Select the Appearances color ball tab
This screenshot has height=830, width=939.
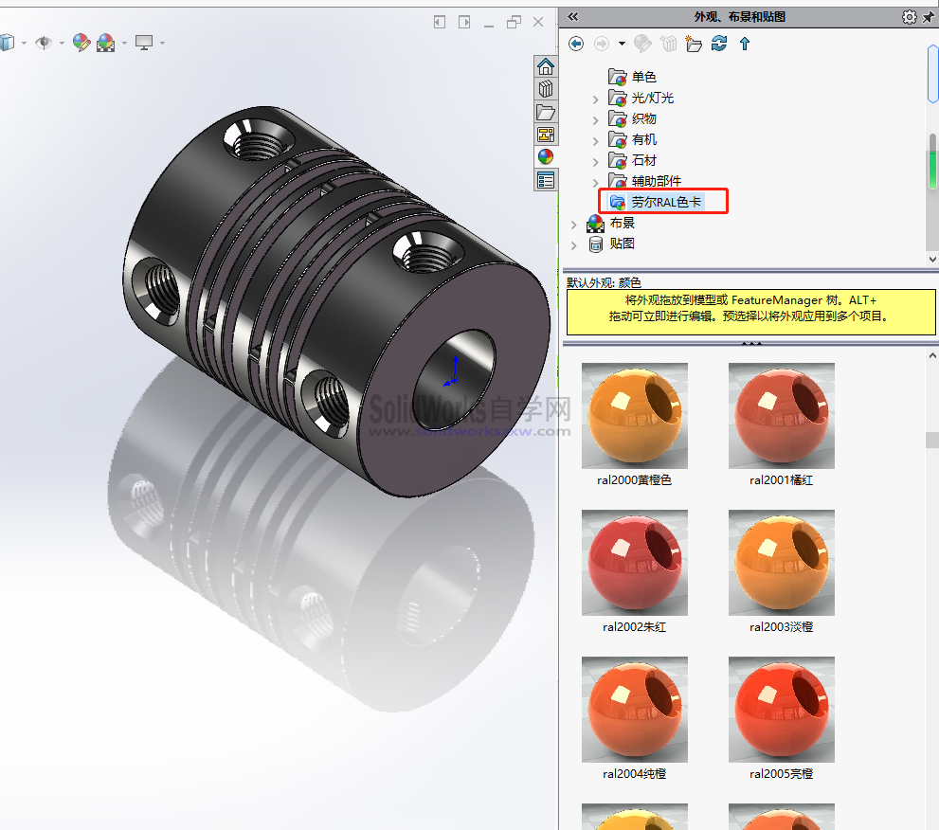[546, 157]
